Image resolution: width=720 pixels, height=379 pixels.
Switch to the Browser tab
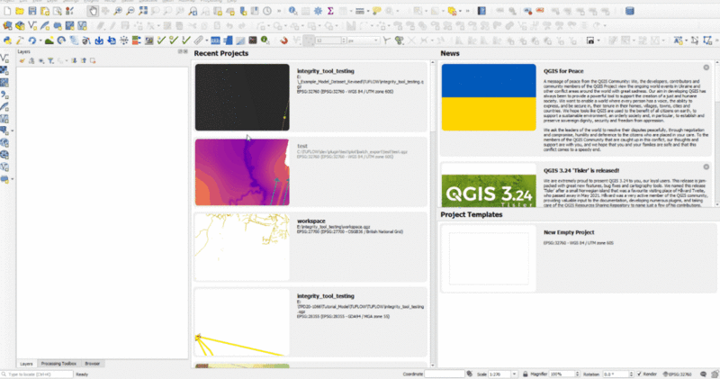(93, 363)
